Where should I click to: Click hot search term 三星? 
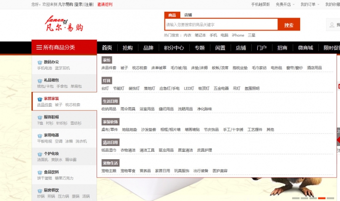tap(251, 35)
